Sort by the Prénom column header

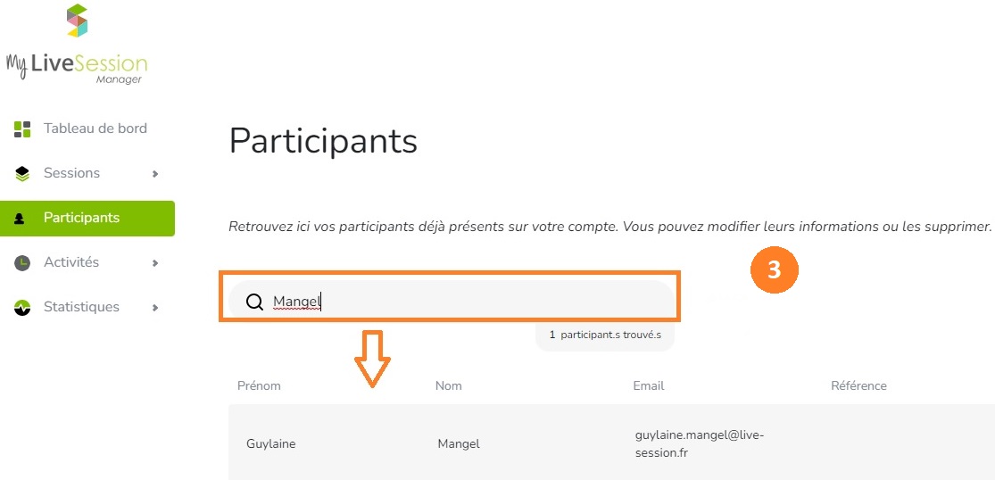pyautogui.click(x=259, y=385)
